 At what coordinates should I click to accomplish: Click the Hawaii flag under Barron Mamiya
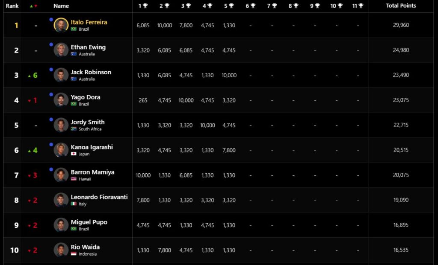click(x=74, y=179)
